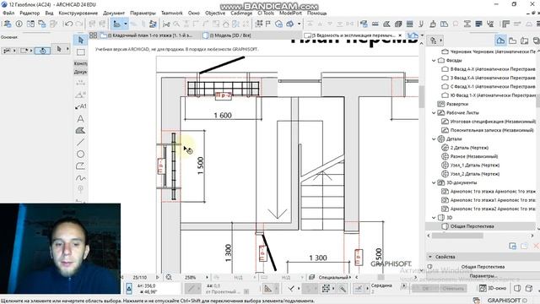This screenshot has height=304, width=540.
Task: Open the Вид menu
Action: pyautogui.click(x=49, y=14)
